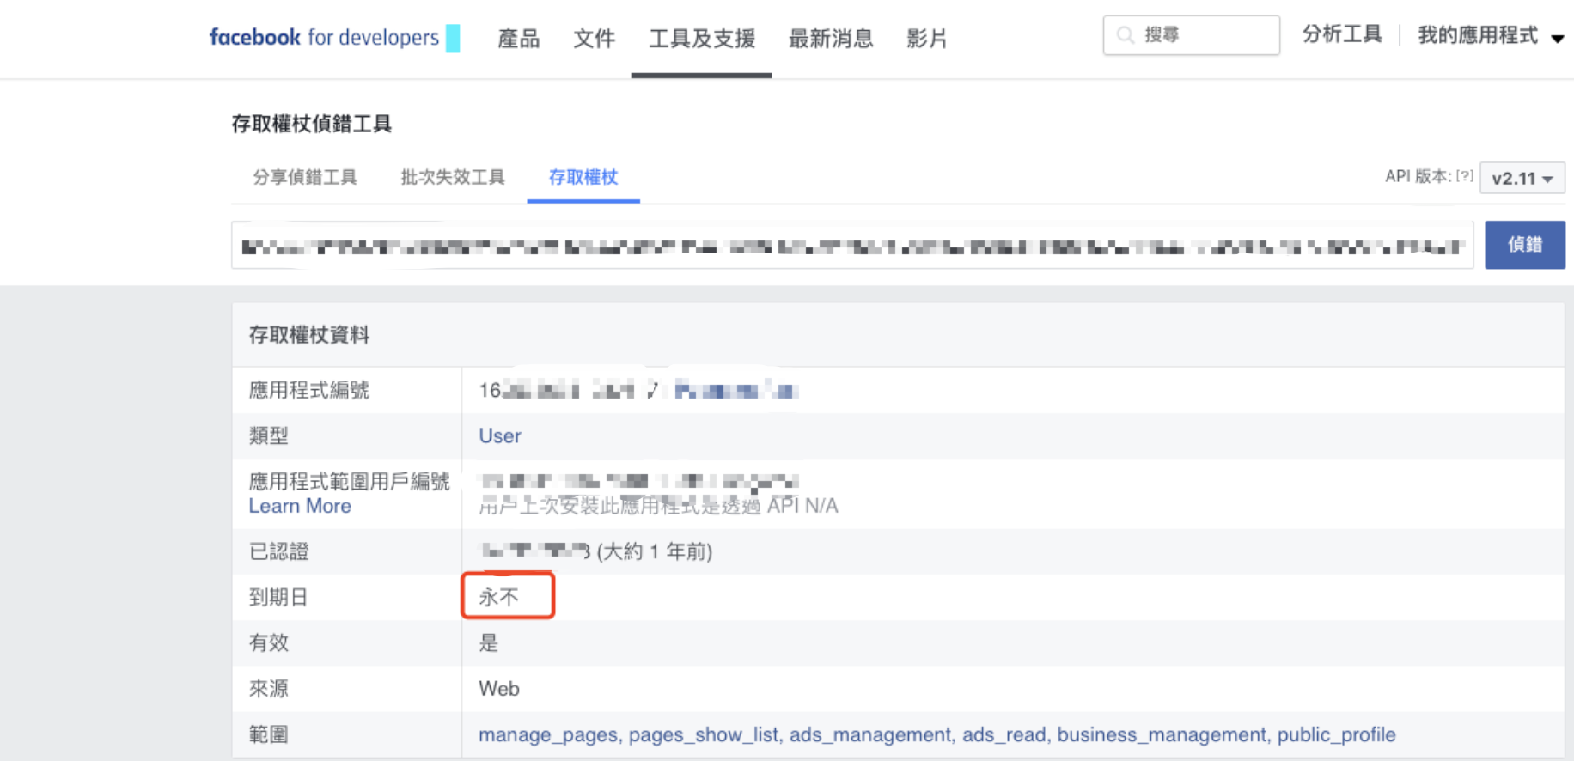Click the User type link
This screenshot has width=1574, height=761.
tap(500, 436)
